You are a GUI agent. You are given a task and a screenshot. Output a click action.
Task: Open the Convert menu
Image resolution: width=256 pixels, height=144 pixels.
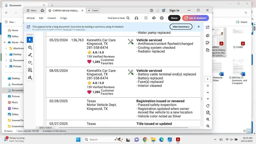[x=51, y=18]
